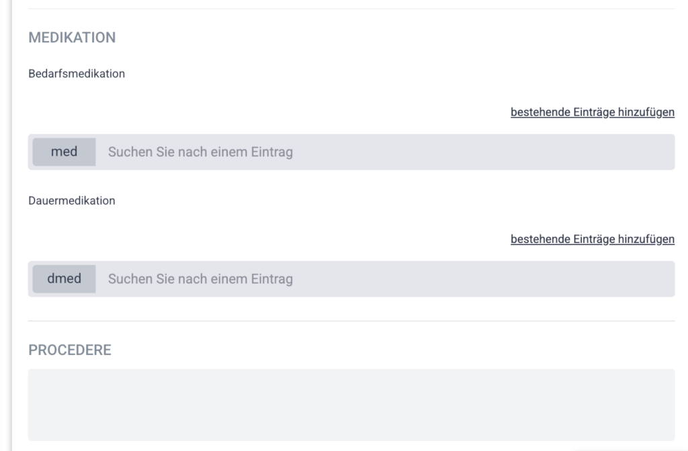The image size is (688, 451).
Task: Click 'Suchen Sie nach einem Eintrag' beside med
Action: 200,152
